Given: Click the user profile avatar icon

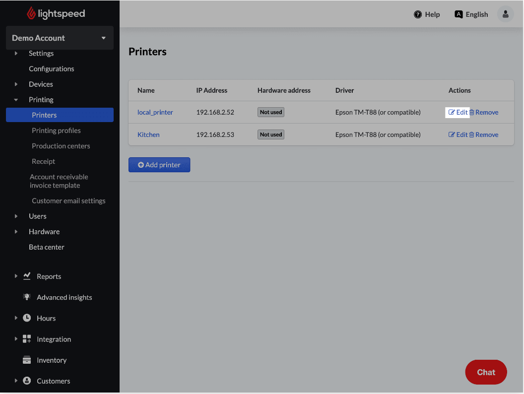Looking at the screenshot, I should pos(505,14).
